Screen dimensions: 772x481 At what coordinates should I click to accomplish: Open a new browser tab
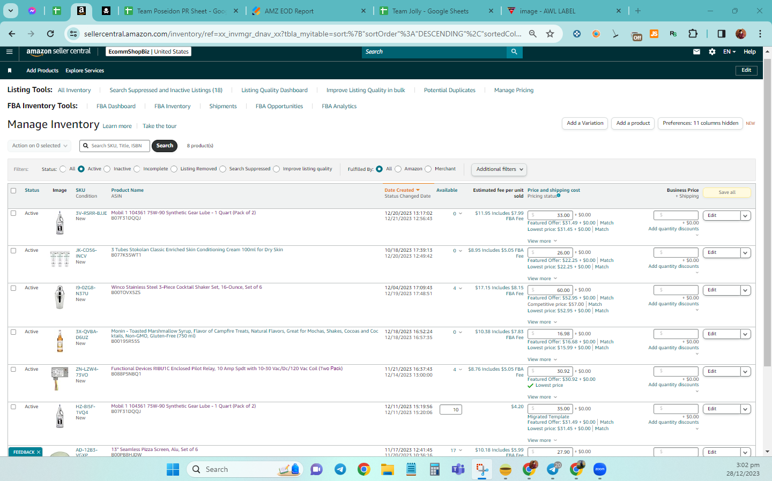pos(638,11)
